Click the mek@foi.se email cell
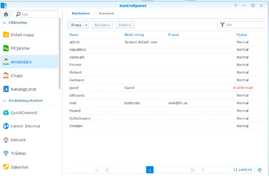The image size is (269, 176). tap(178, 103)
